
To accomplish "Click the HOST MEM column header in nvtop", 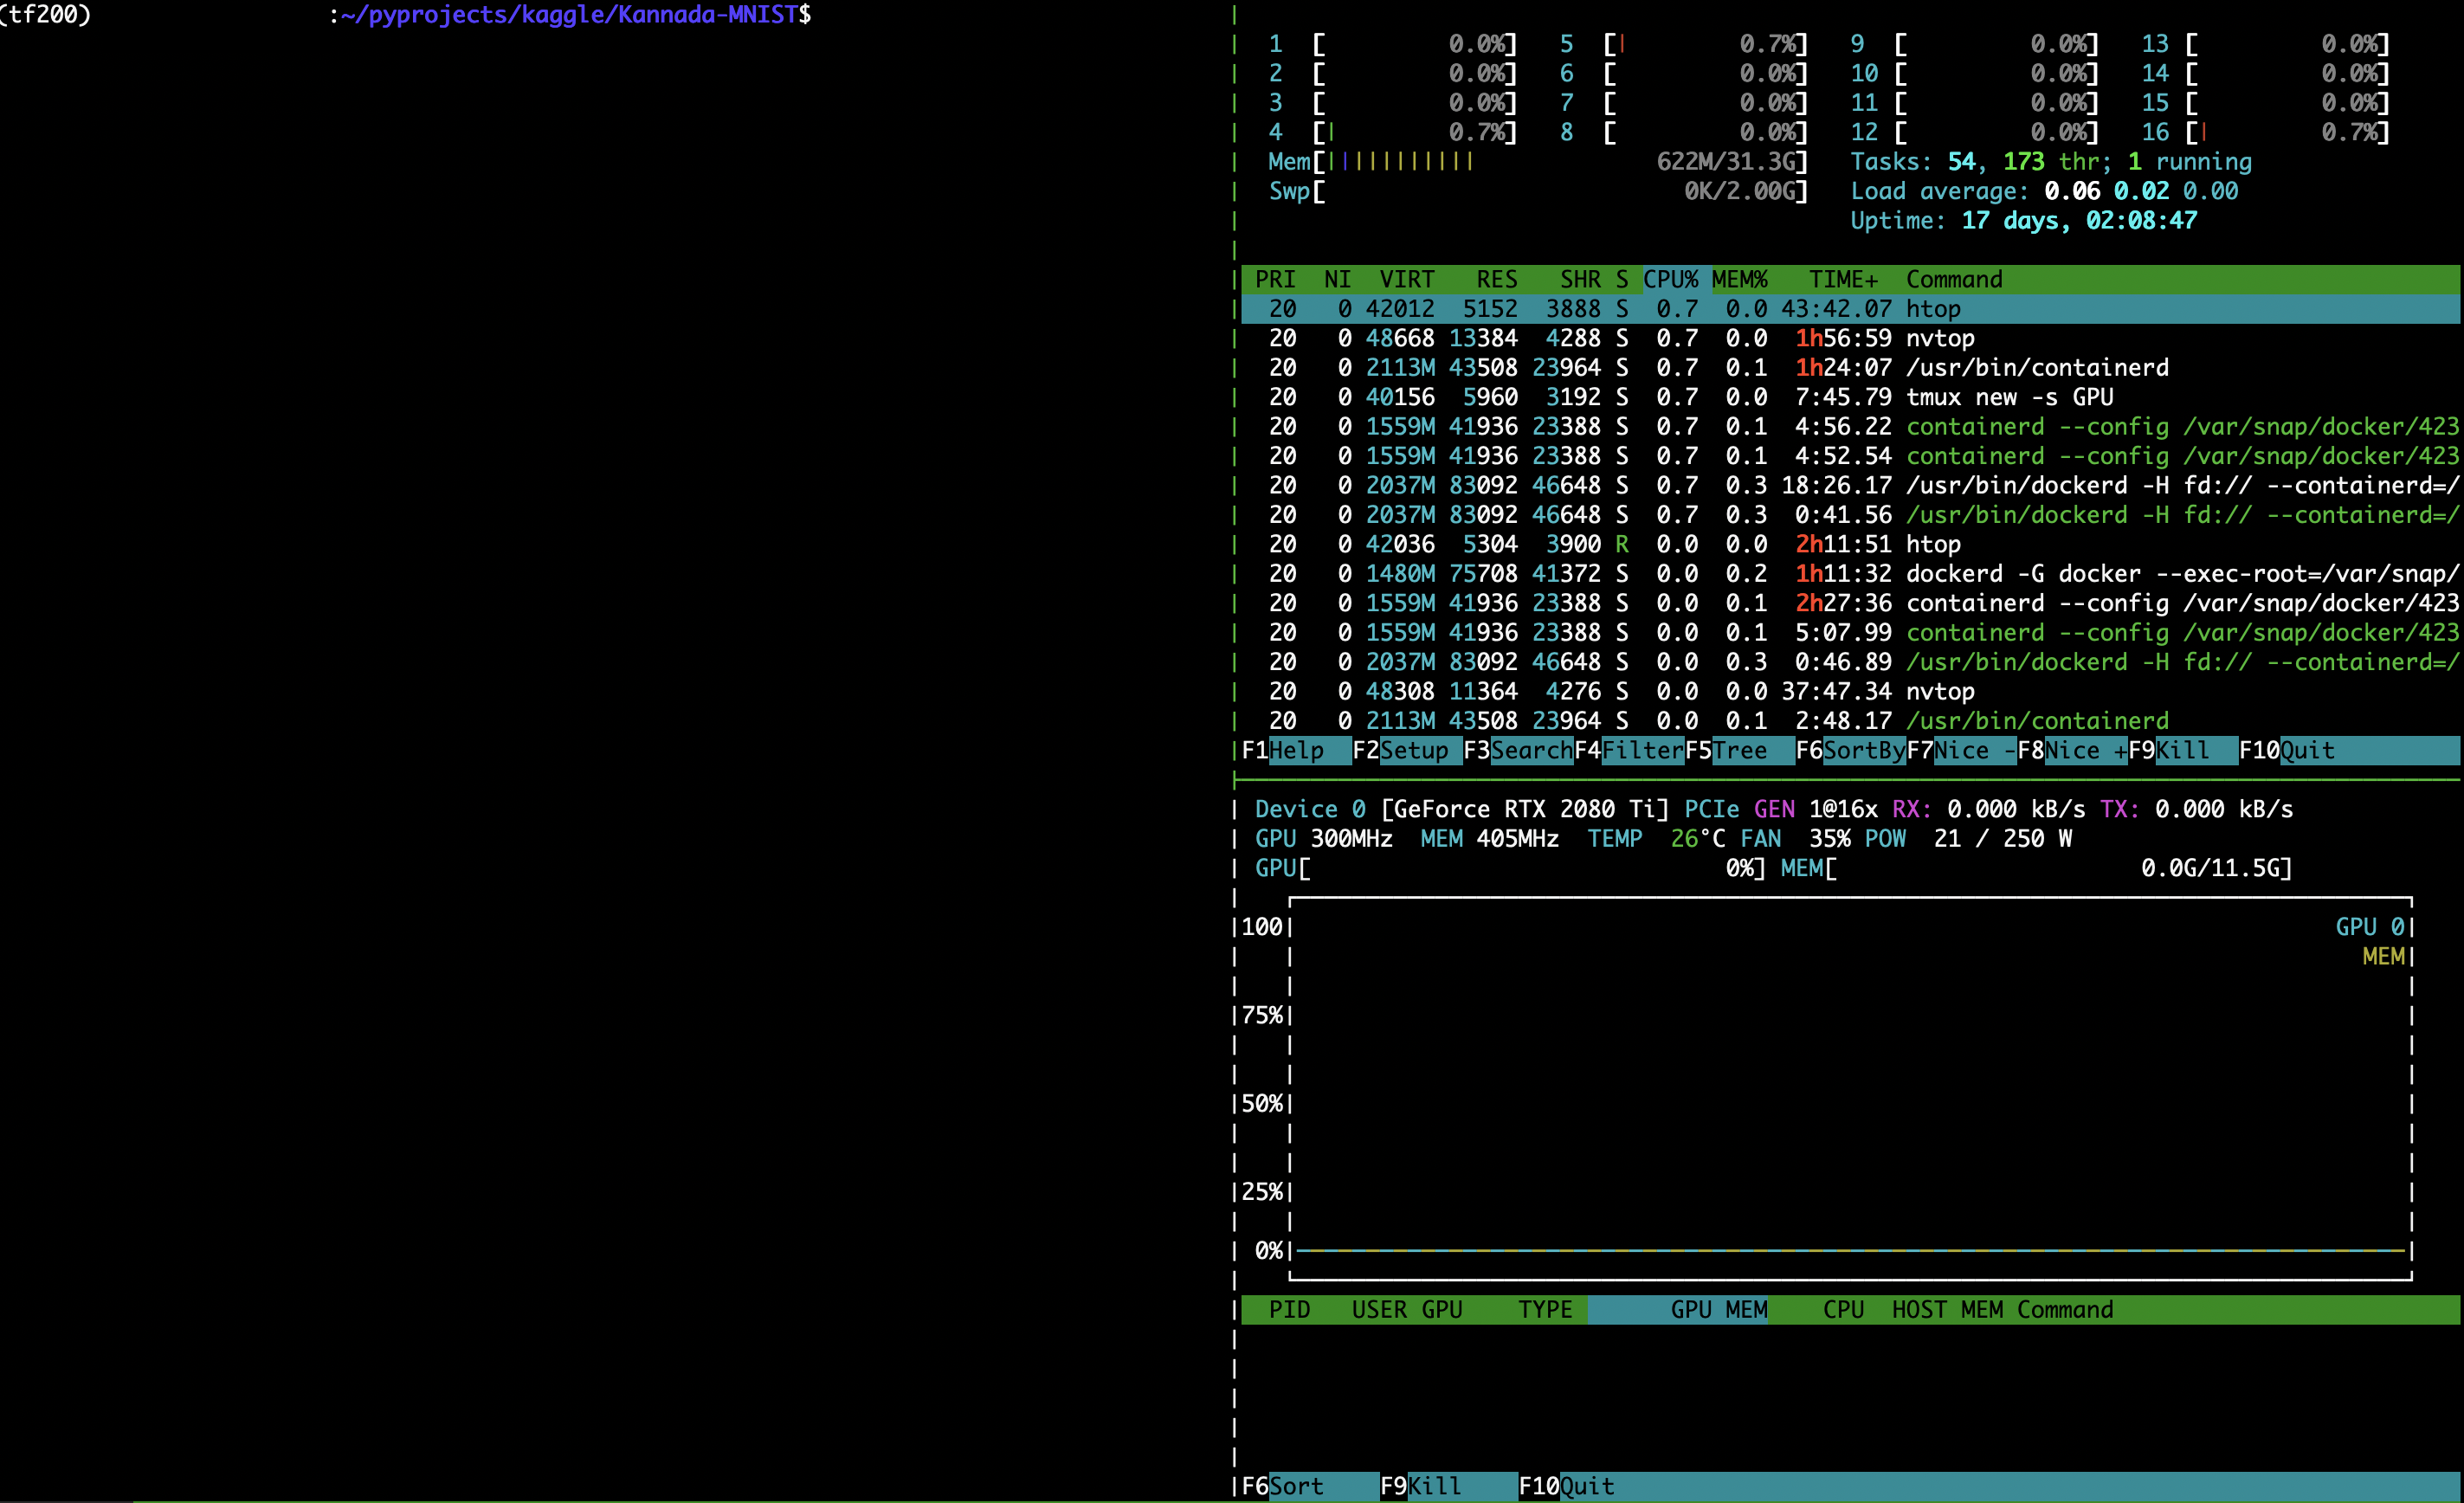I will [x=1947, y=1310].
